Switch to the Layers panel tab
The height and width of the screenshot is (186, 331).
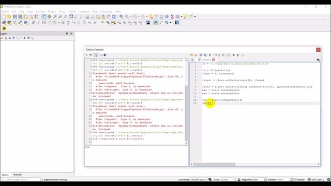point(5,175)
